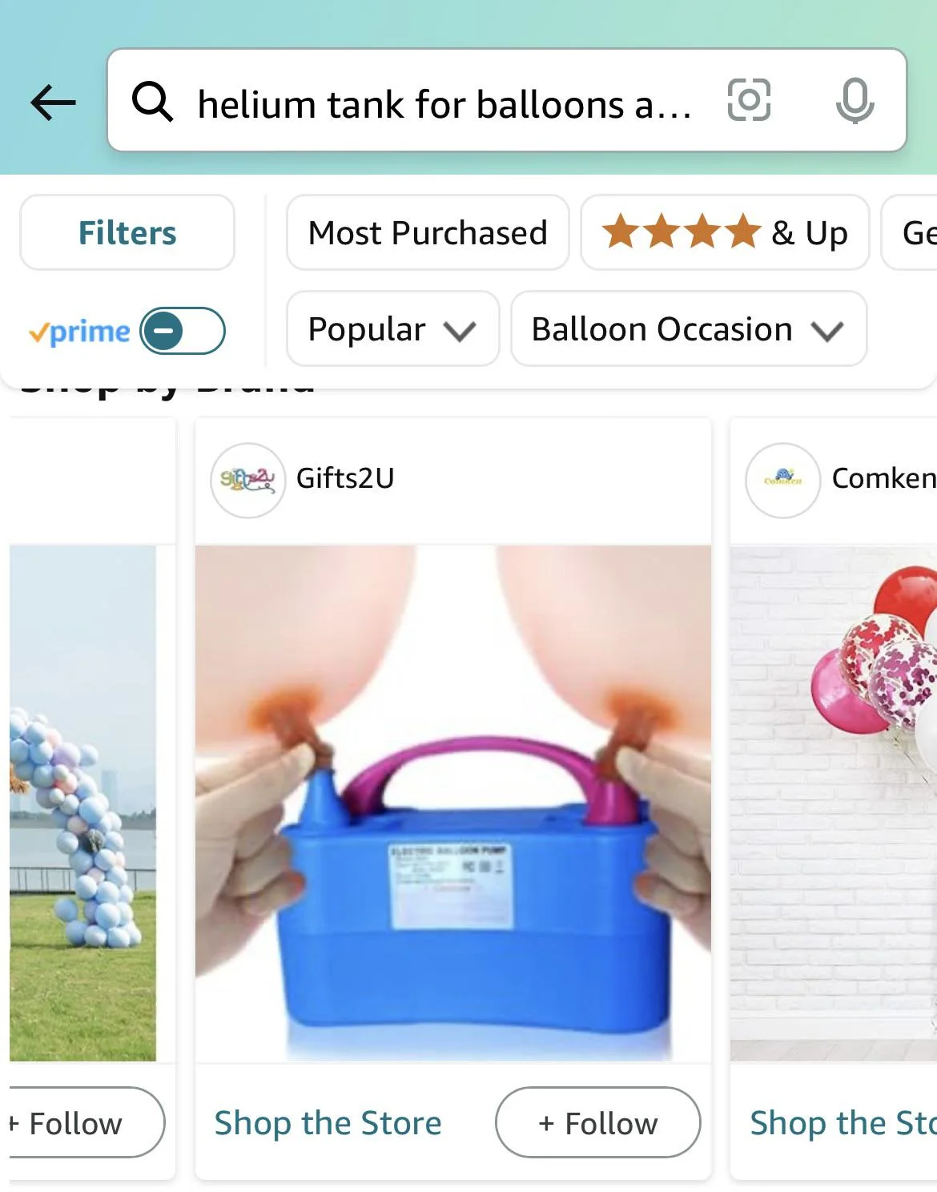Viewport: 937px width, 1192px height.
Task: Follow the Gifts2U store
Action: [x=598, y=1122]
